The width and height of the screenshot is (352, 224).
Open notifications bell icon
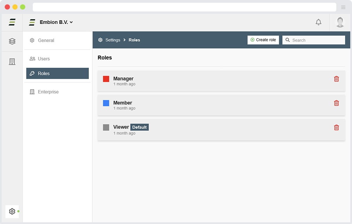pyautogui.click(x=318, y=22)
